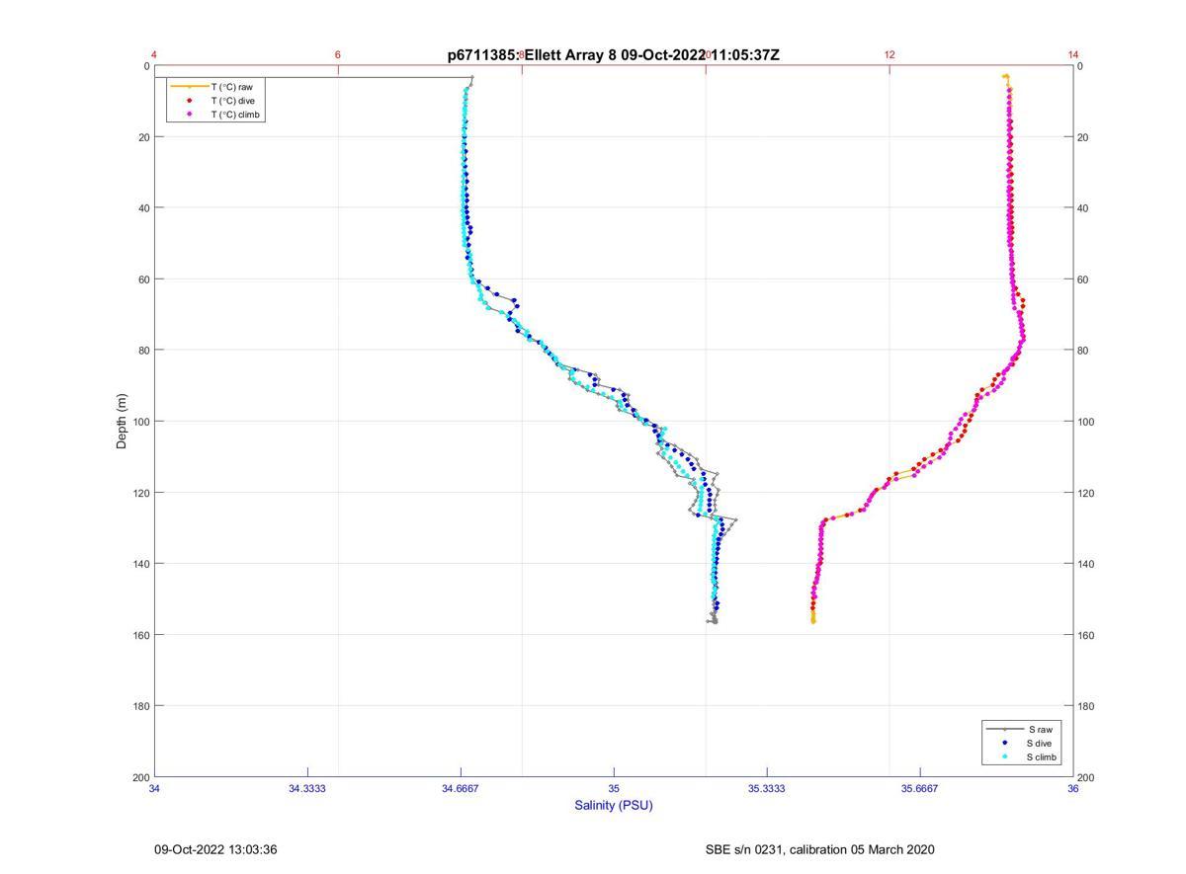Click depth tick '180' on right axis
The width and height of the screenshot is (1186, 874).
pos(1087,706)
